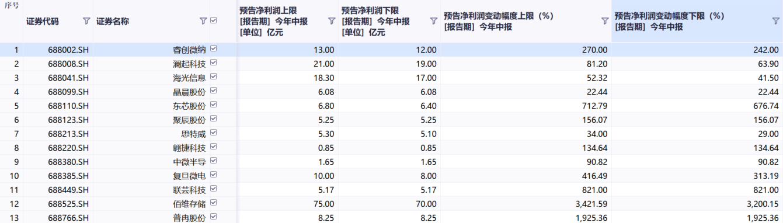Image resolution: width=783 pixels, height=223 pixels.
Task: Click upper profit value 21.00
Action: pyautogui.click(x=324, y=64)
